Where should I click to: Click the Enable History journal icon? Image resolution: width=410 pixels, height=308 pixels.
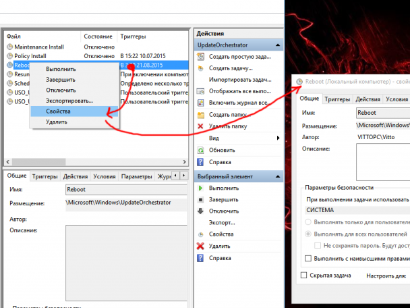pos(200,103)
